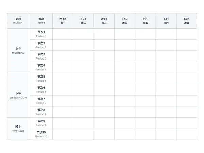Click the Sun 周日 column header

click(x=187, y=21)
